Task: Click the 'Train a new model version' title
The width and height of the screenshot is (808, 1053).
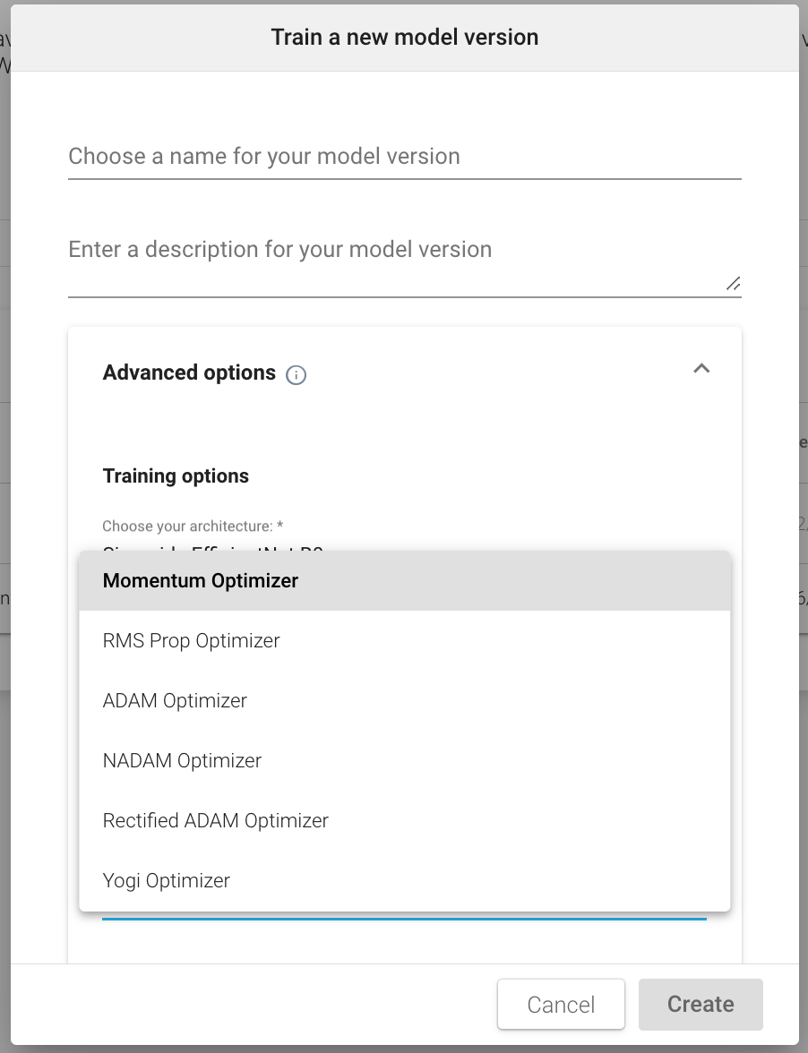Action: pyautogui.click(x=404, y=38)
